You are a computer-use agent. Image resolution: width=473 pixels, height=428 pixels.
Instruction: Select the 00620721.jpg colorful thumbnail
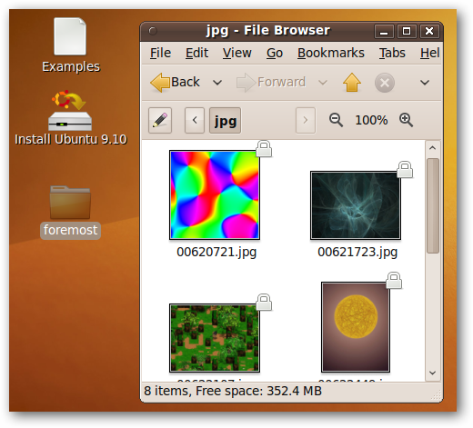coord(215,195)
